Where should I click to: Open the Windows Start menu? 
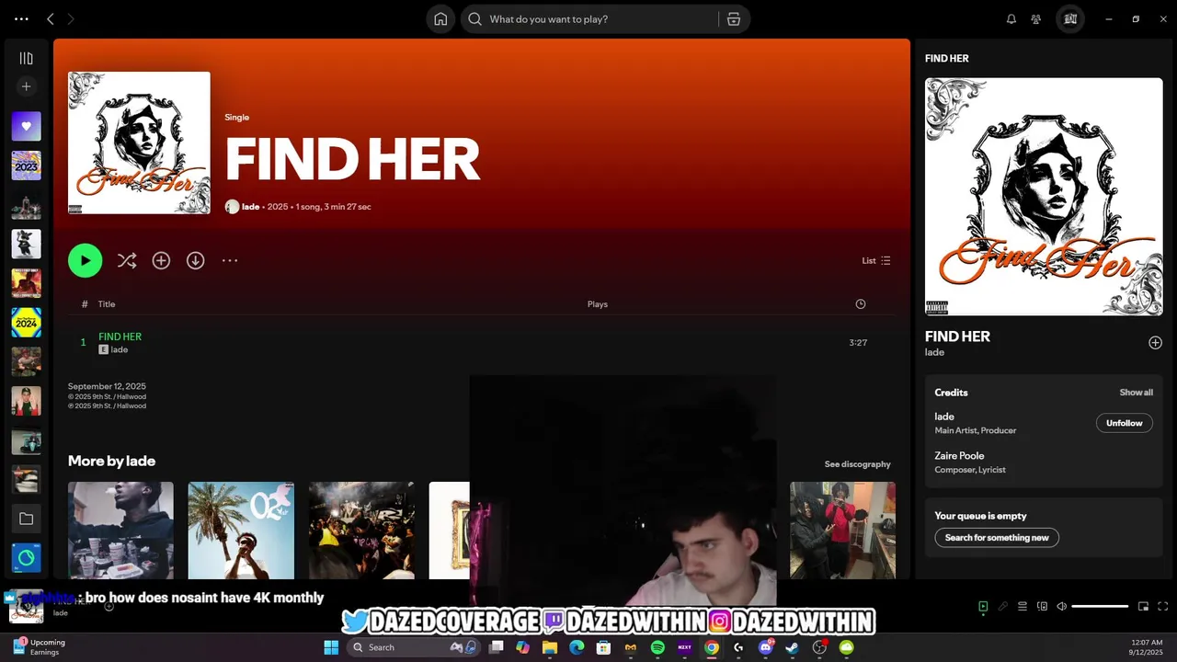coord(331,647)
